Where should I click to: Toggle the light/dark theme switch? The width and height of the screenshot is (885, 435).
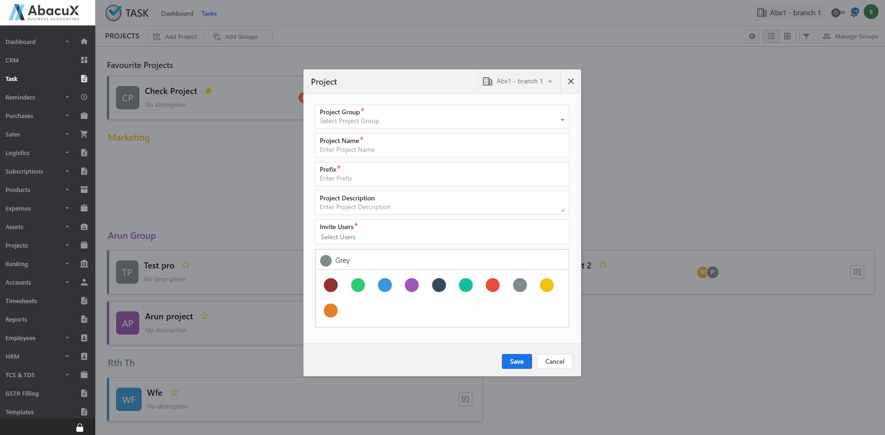coord(838,12)
